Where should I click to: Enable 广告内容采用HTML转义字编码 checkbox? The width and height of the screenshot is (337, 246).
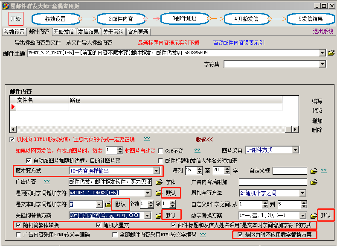click(x=18, y=234)
